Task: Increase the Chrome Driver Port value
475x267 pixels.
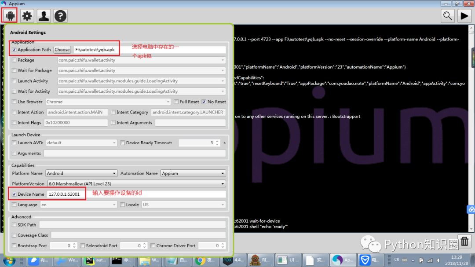Action: 223,244
